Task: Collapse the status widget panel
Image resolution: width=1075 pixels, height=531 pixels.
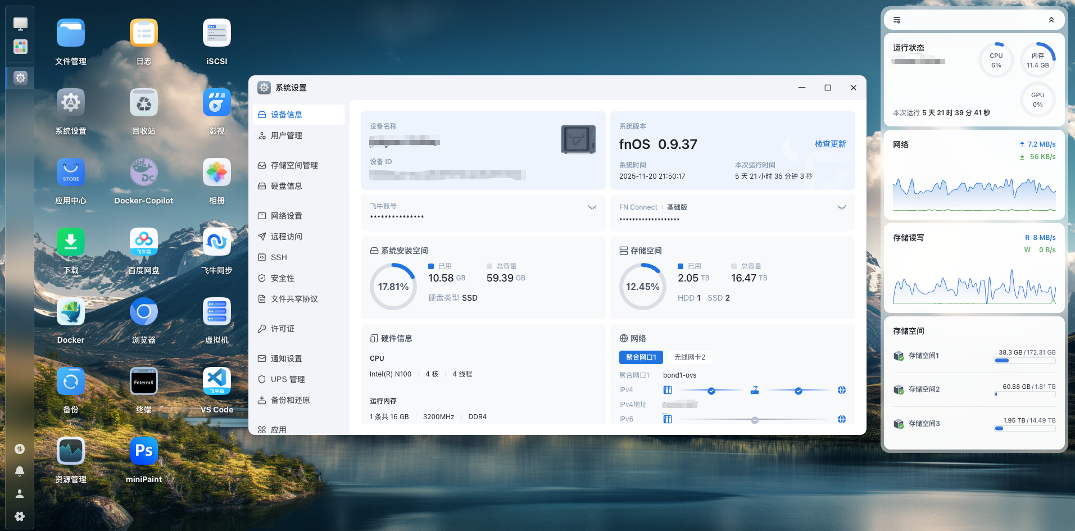Action: point(1051,20)
